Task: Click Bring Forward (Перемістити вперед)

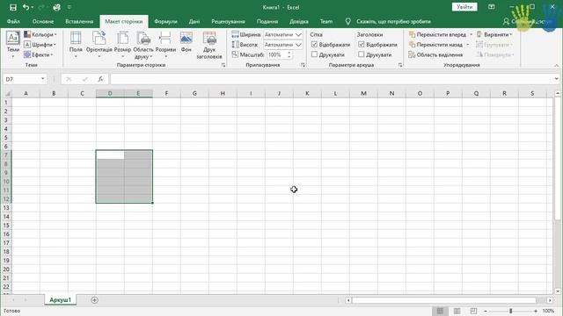Action: pos(437,34)
